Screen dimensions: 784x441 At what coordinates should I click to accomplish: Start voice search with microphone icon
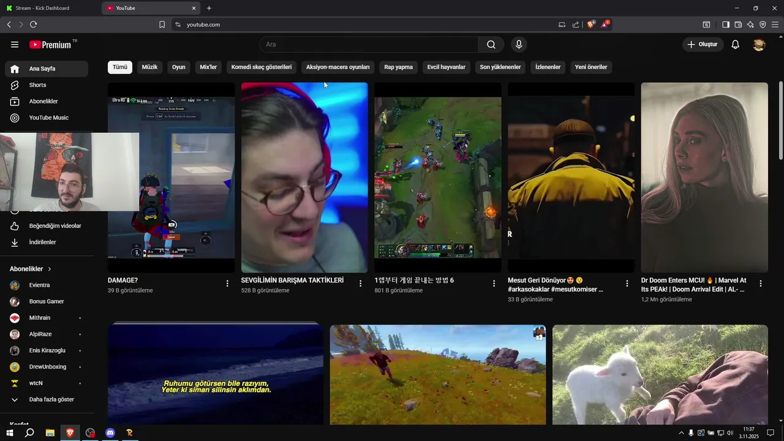click(x=519, y=45)
